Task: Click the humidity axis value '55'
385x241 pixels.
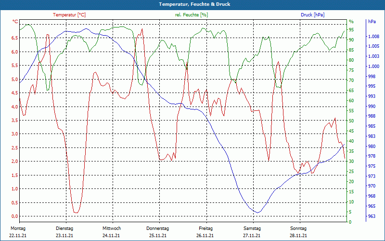Action: [351, 111]
